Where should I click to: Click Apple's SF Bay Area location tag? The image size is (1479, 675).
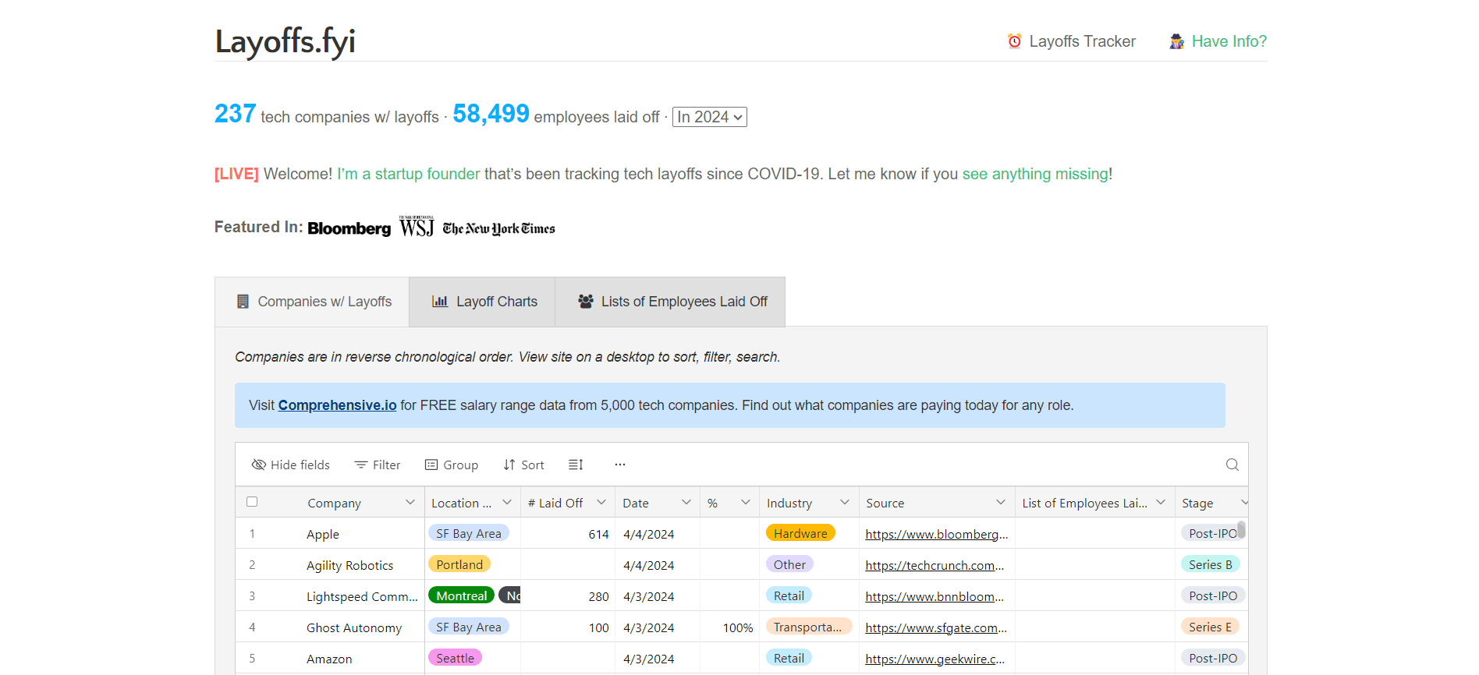pos(469,533)
